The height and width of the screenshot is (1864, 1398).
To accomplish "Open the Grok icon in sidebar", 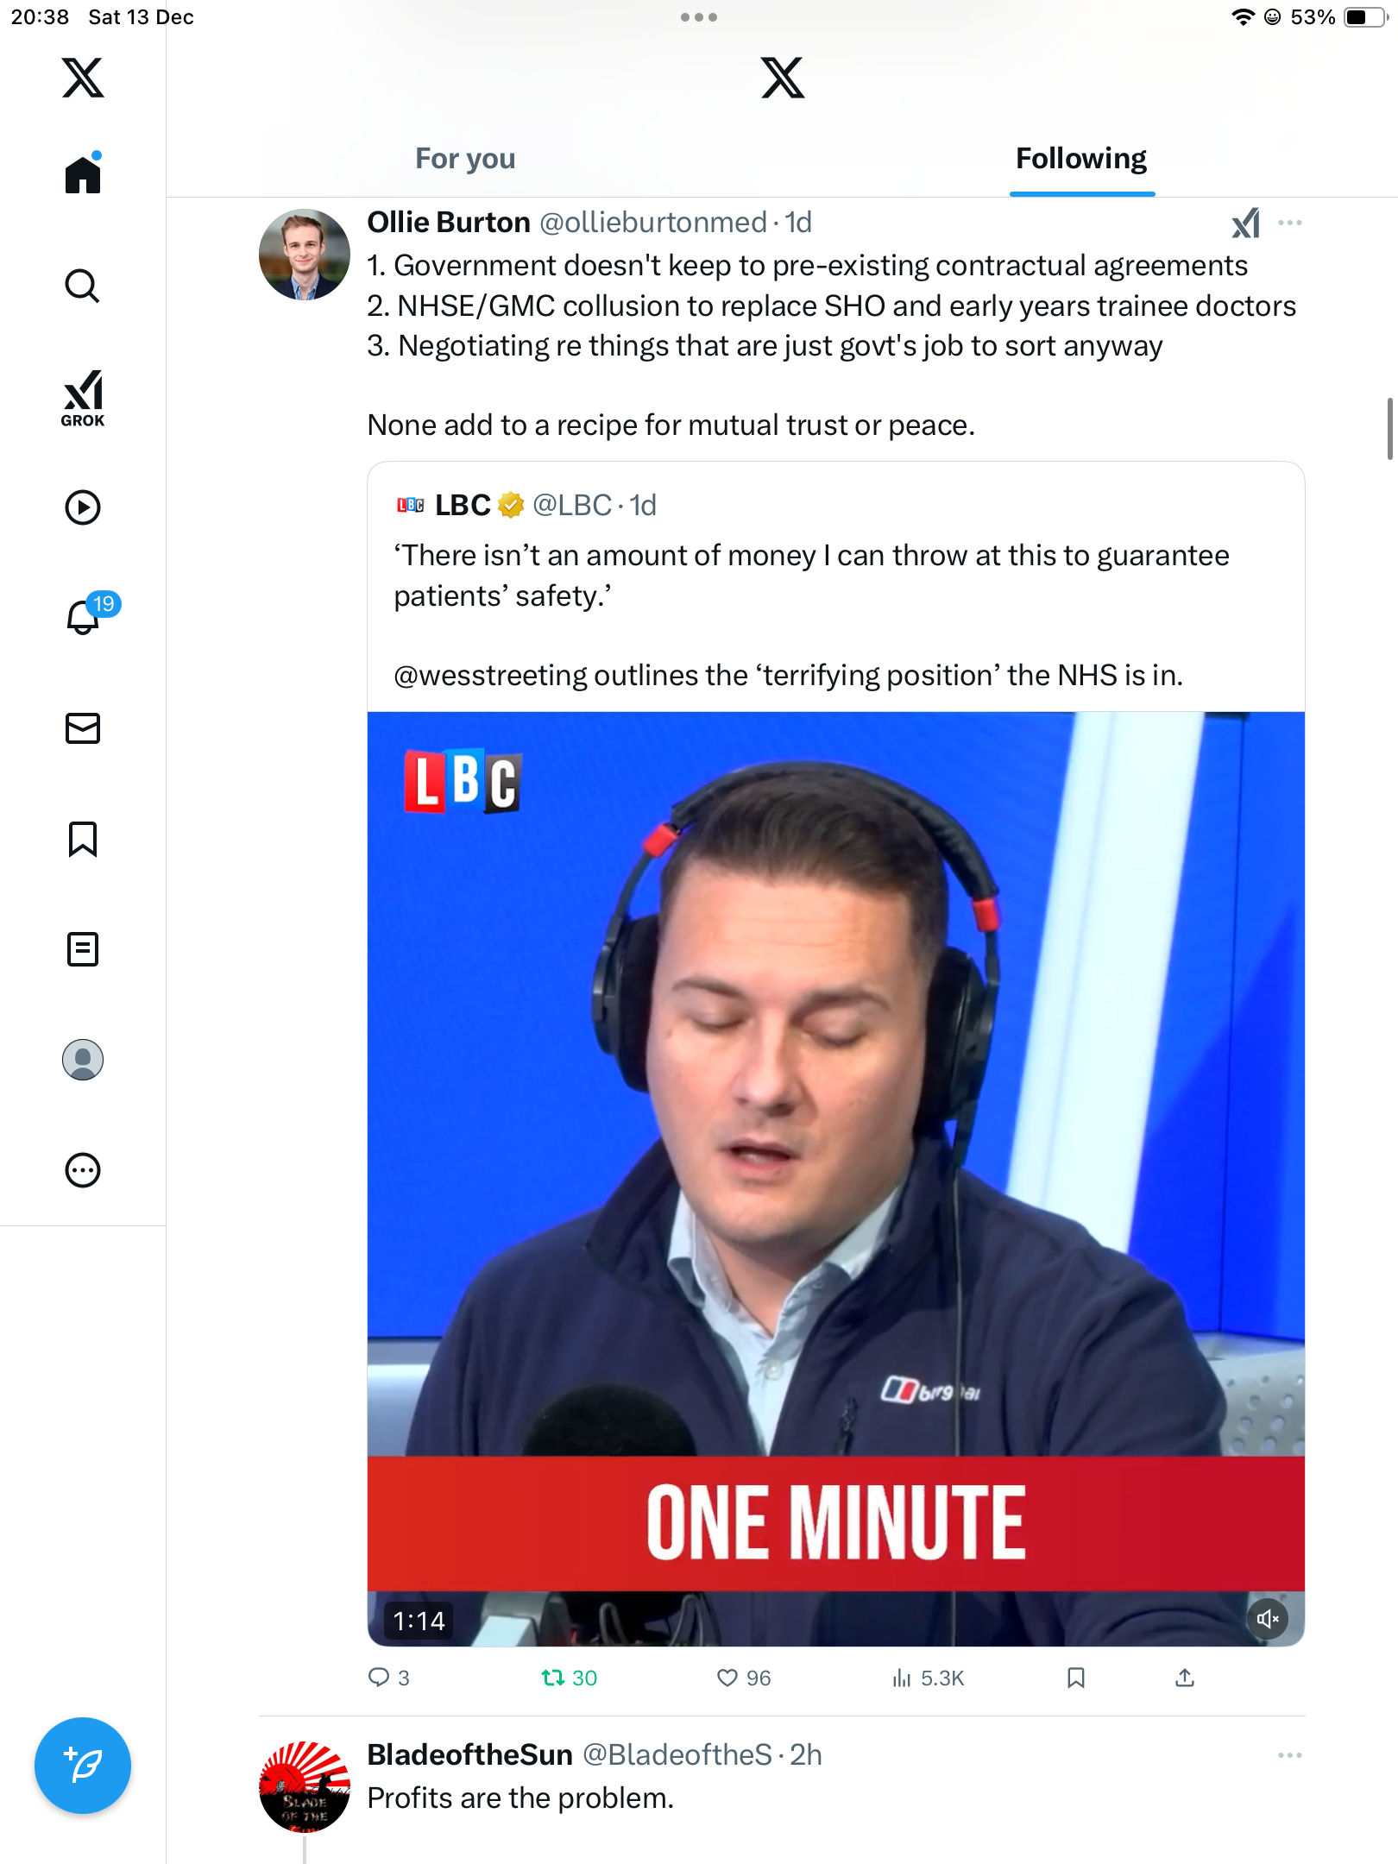I will pos(83,398).
